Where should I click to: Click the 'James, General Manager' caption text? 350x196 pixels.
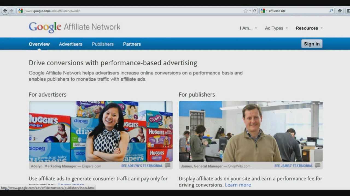click(202, 166)
